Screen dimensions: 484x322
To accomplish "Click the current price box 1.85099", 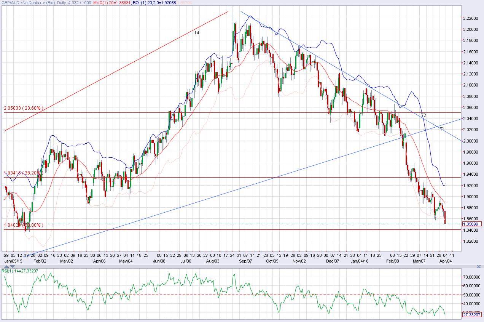I will [x=471, y=224].
